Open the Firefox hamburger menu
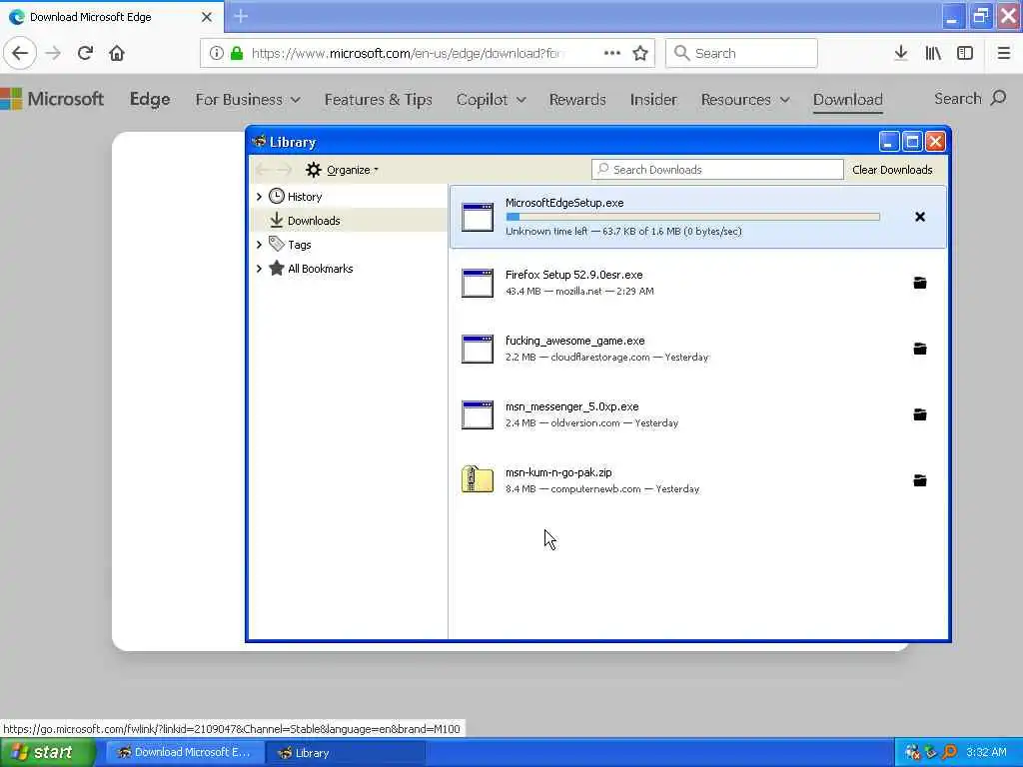Screen dimensions: 1023x767 tap(1003, 53)
